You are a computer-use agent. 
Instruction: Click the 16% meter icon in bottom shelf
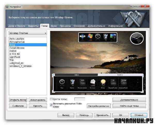82,82
